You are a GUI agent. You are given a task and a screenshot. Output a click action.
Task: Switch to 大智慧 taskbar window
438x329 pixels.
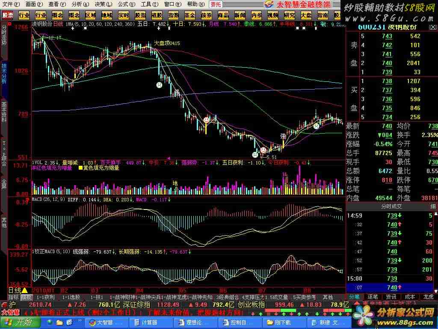[x=106, y=323]
